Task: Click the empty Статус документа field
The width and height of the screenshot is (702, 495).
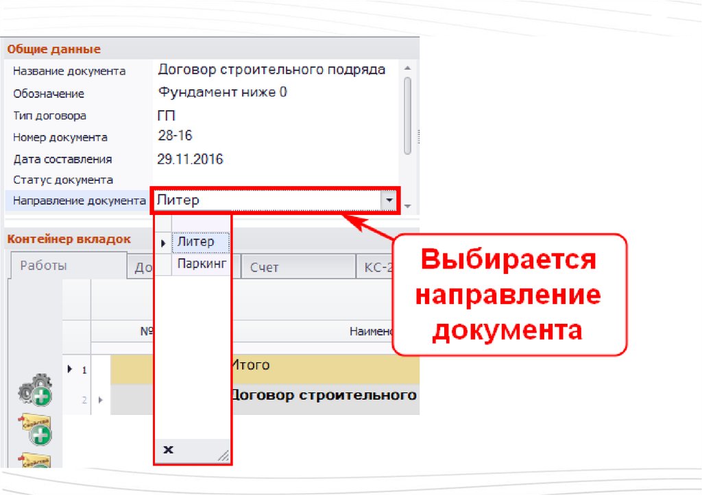Action: pyautogui.click(x=276, y=179)
